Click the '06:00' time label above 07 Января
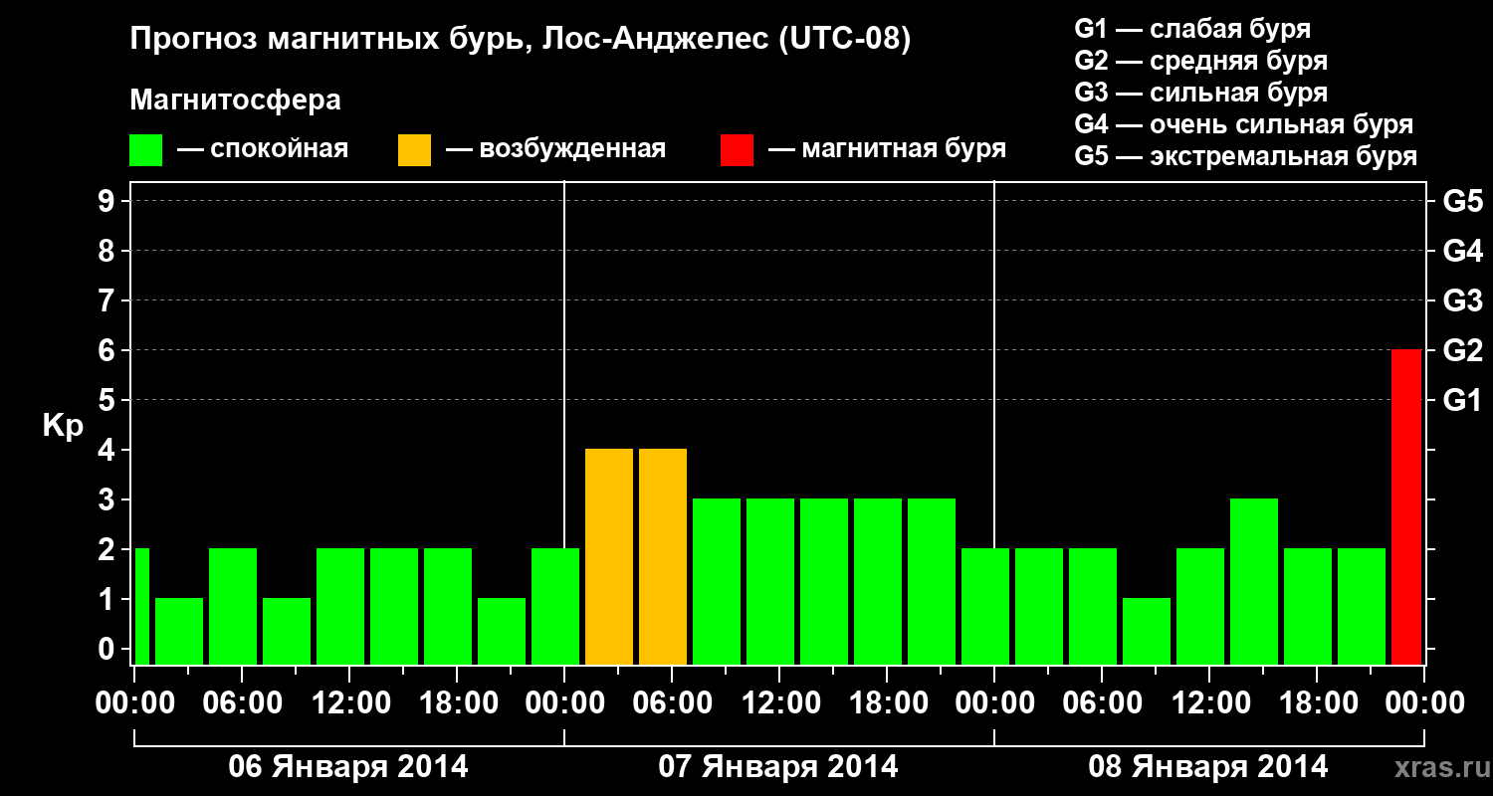 coord(672,703)
